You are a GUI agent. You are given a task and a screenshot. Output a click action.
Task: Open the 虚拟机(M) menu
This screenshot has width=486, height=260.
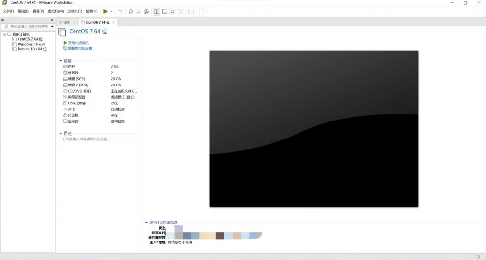click(56, 11)
